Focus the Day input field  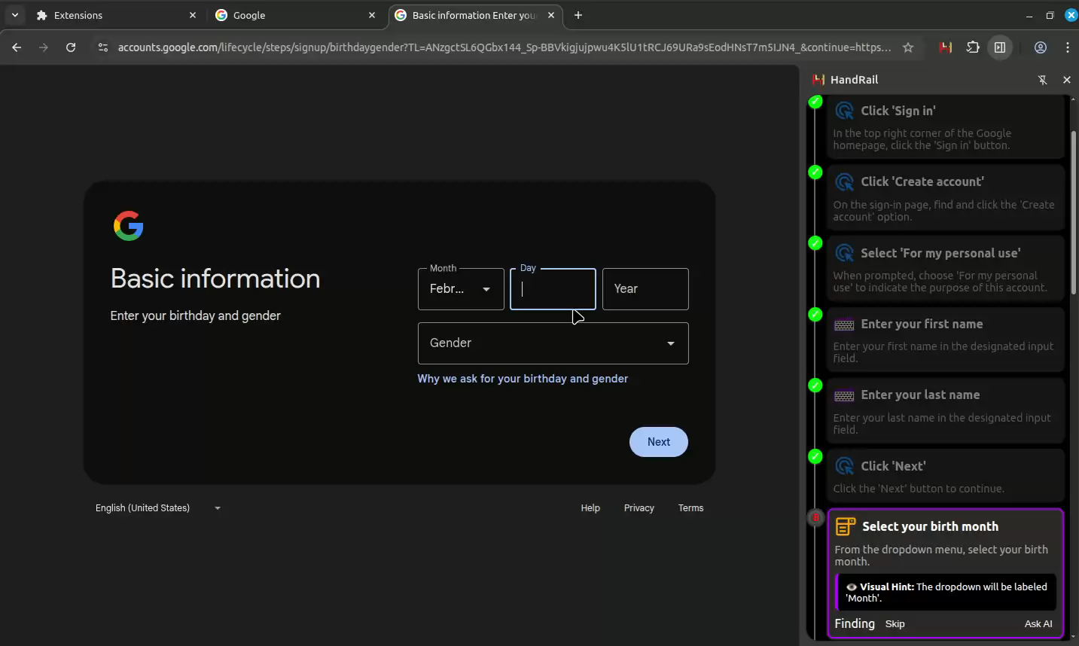tap(553, 289)
